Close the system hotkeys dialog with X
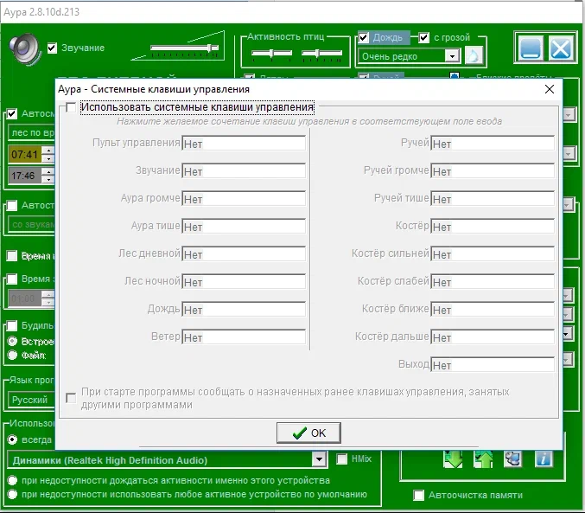This screenshot has width=585, height=513. [x=549, y=89]
